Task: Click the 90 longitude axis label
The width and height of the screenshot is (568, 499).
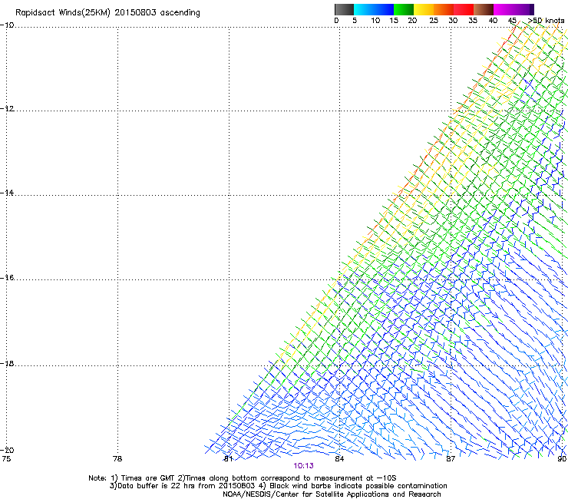Action: coord(562,459)
